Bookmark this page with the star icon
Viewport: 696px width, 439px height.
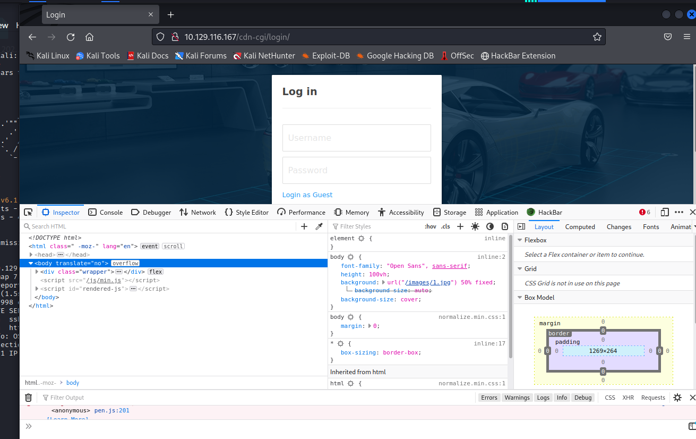597,37
